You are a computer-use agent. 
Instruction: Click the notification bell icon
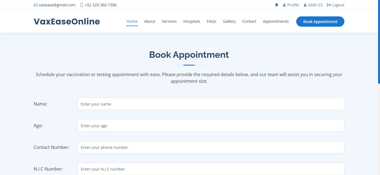click(x=276, y=5)
